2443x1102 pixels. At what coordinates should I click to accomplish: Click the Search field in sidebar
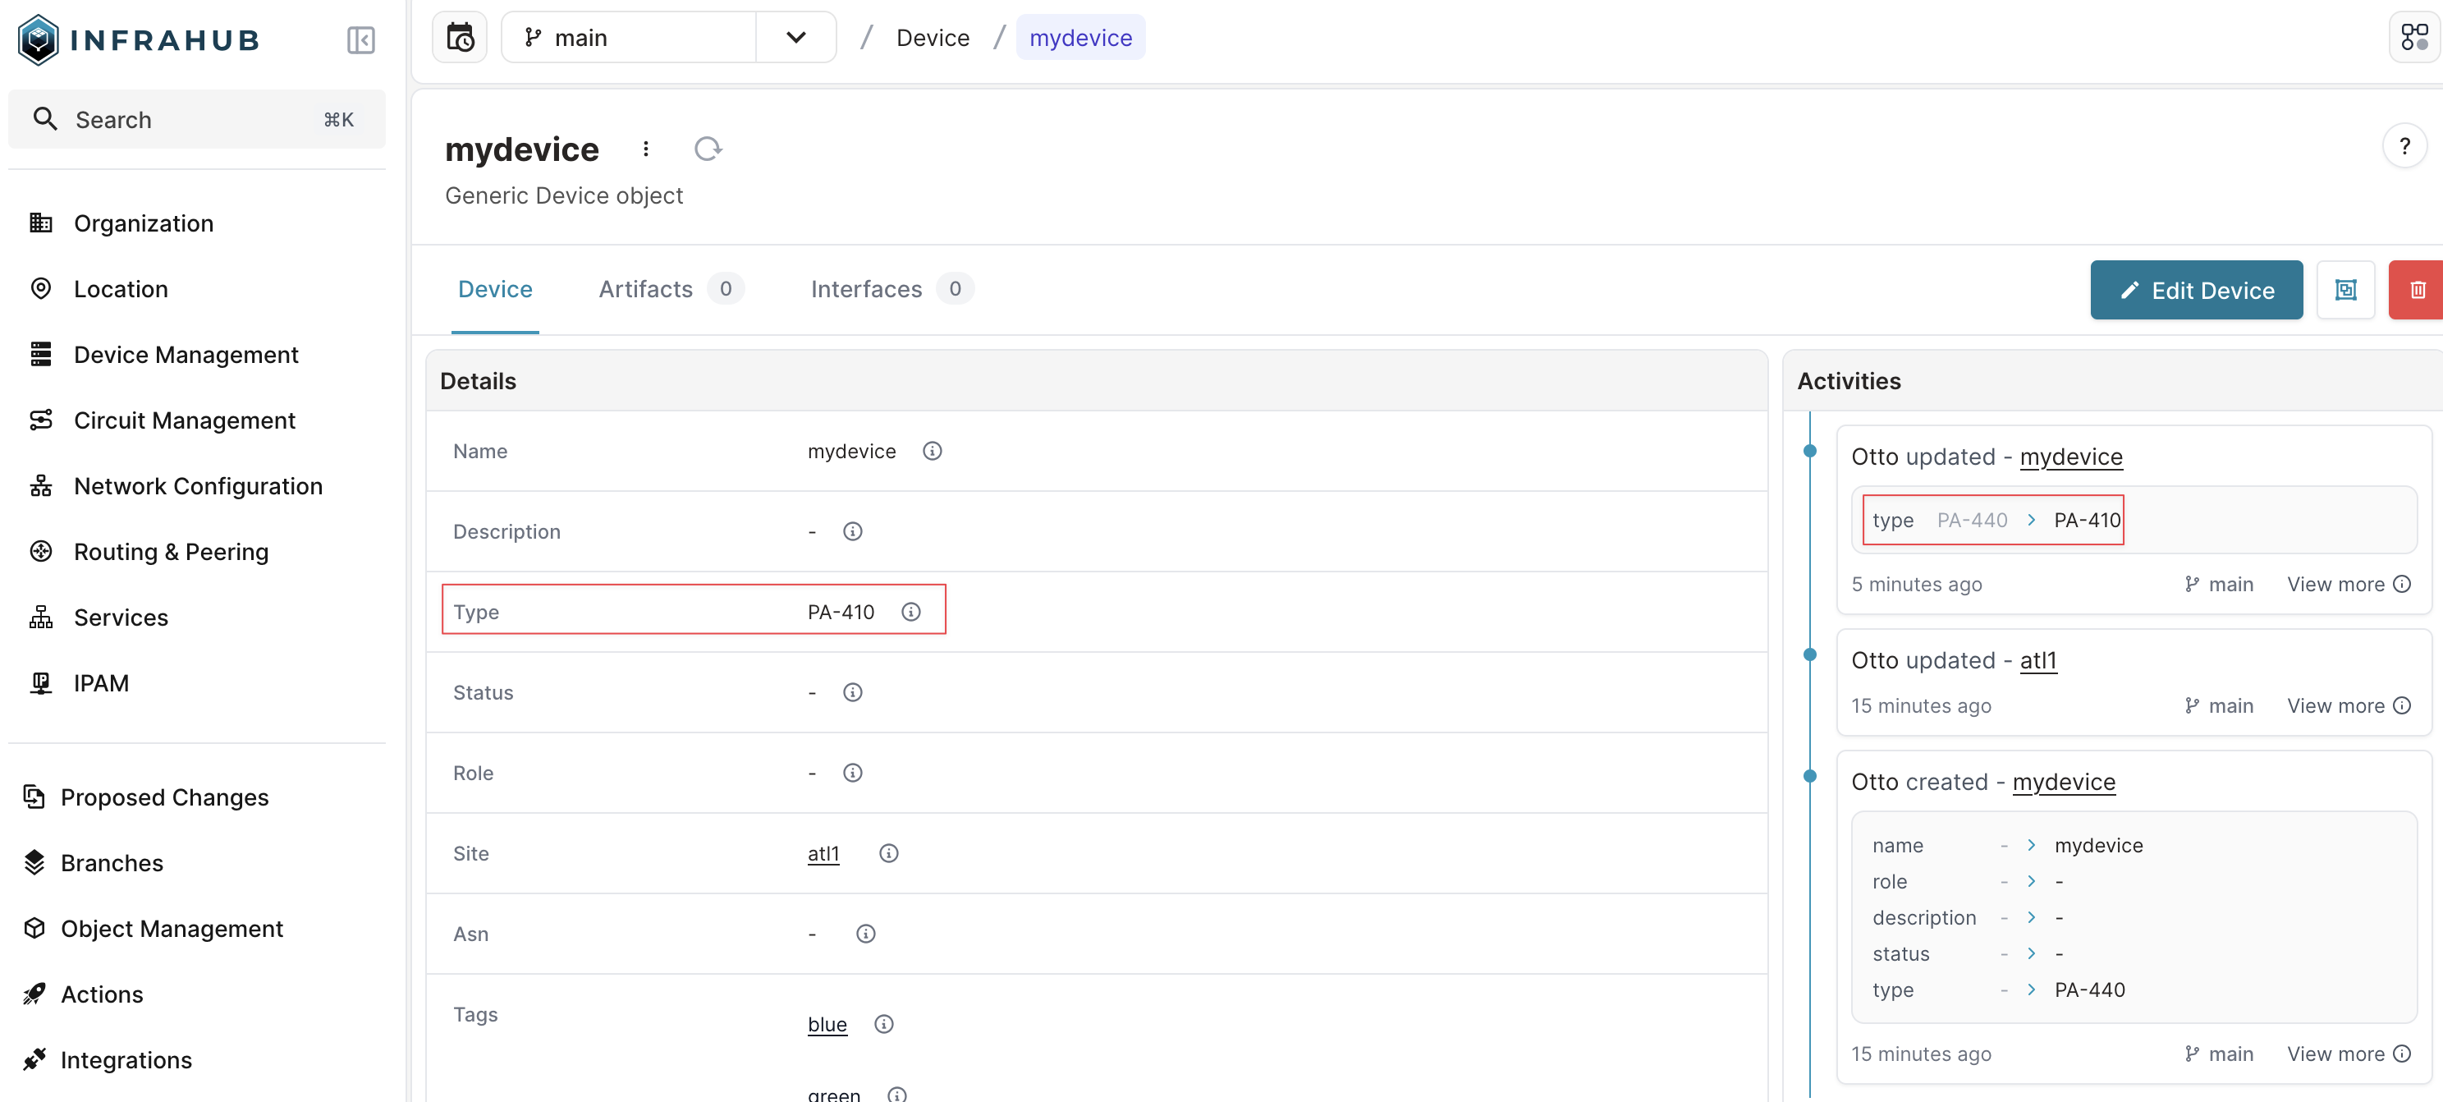pyautogui.click(x=197, y=120)
